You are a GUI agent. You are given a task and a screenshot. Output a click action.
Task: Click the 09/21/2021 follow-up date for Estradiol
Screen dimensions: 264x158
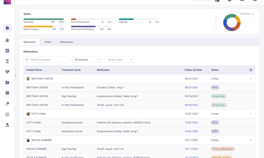tap(191, 88)
